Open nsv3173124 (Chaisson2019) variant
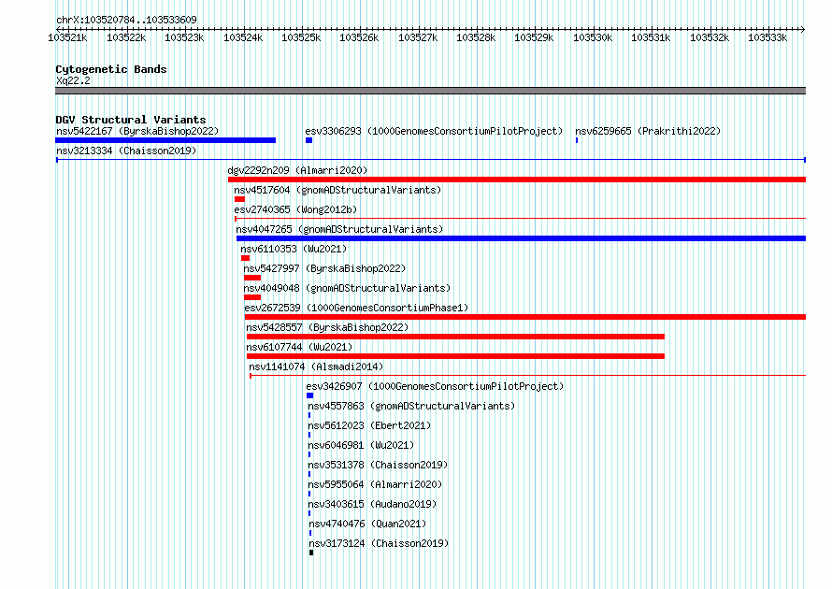 pyautogui.click(x=379, y=543)
